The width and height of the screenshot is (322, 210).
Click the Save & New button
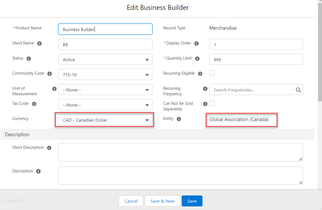[163, 201]
